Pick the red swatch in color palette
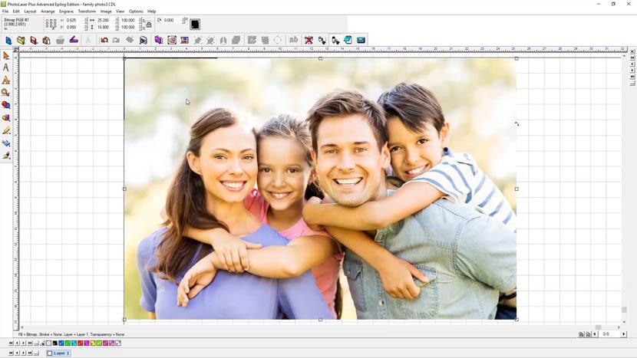Image resolution: width=637 pixels, height=358 pixels. tap(80, 343)
